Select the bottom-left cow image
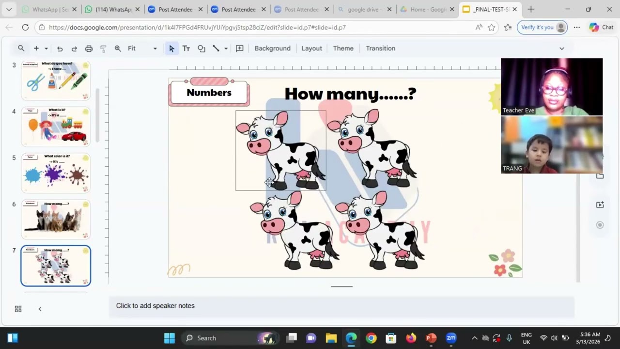Screen dimensions: 620x349 (294, 230)
